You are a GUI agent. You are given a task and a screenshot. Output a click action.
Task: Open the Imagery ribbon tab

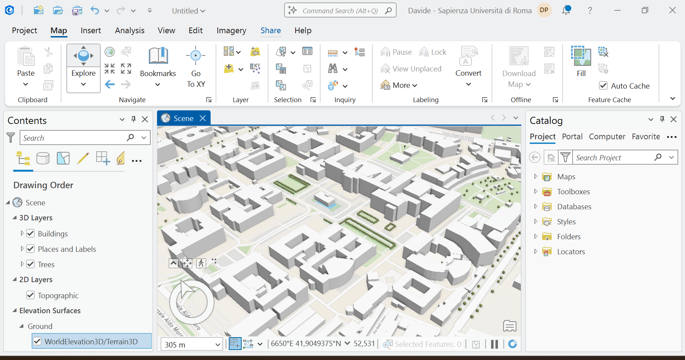(x=231, y=31)
